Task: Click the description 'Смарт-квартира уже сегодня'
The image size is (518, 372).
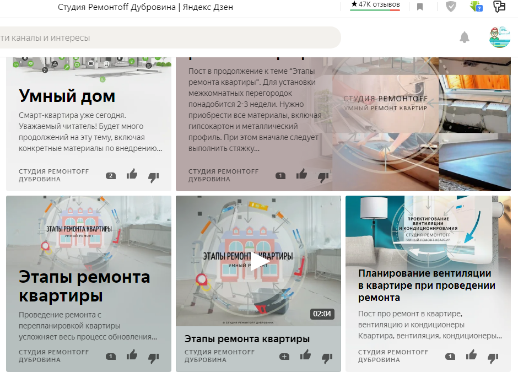Action: tap(72, 115)
